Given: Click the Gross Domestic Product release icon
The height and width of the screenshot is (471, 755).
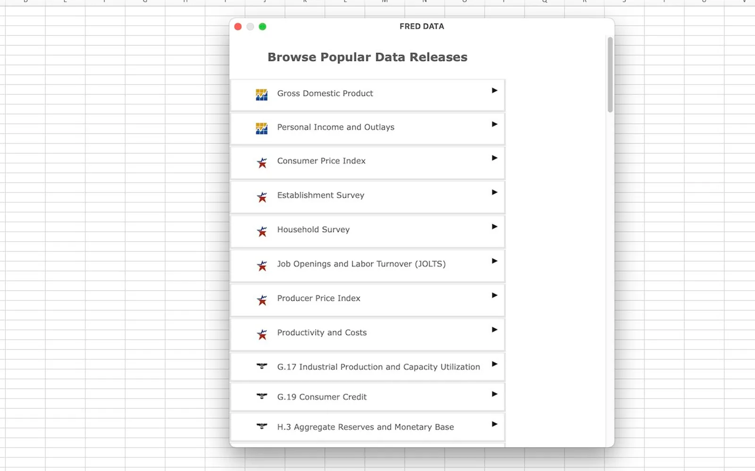Looking at the screenshot, I should coord(261,95).
